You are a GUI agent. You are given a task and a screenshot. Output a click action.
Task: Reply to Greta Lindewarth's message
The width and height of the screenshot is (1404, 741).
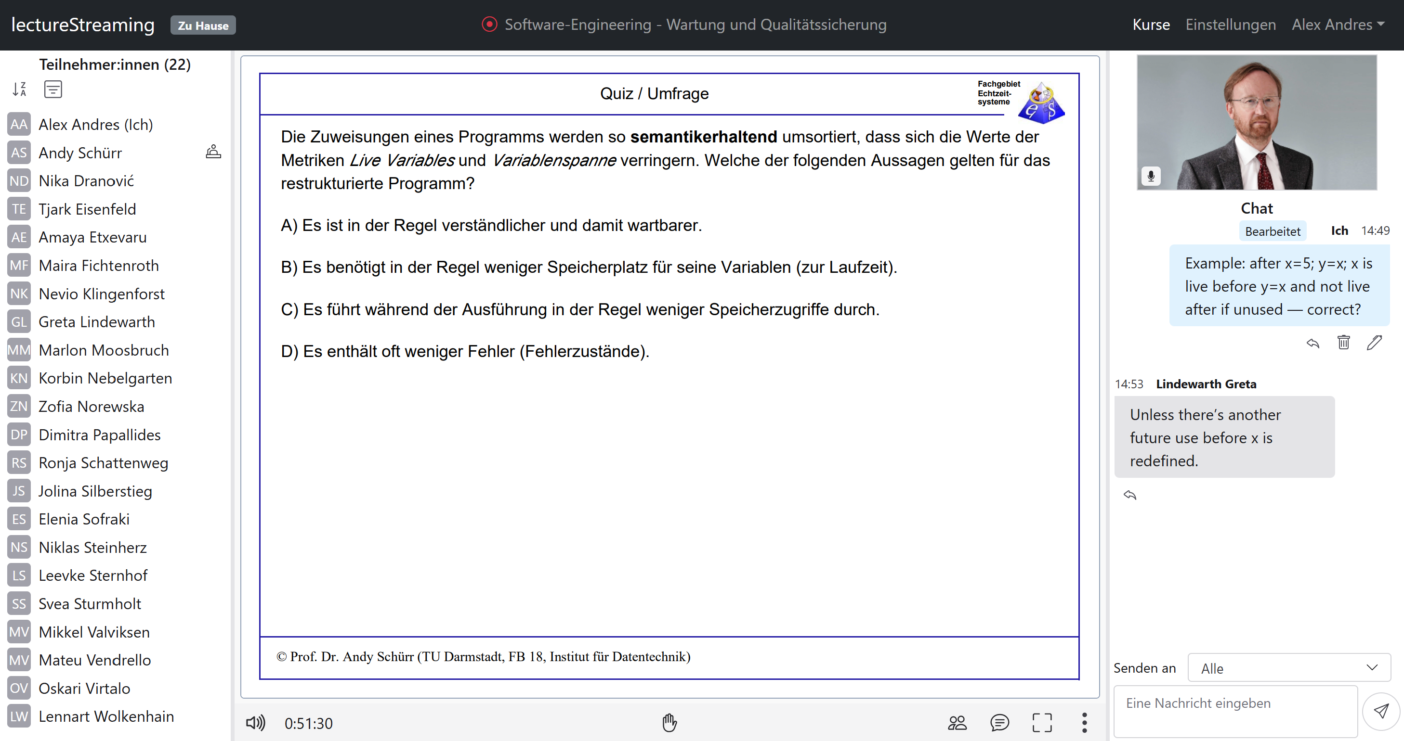(x=1130, y=495)
